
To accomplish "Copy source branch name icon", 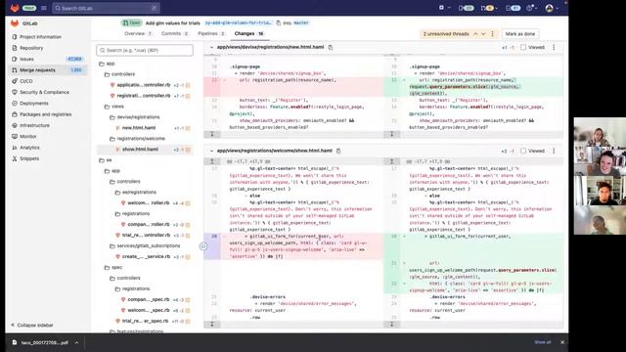I will [x=278, y=23].
